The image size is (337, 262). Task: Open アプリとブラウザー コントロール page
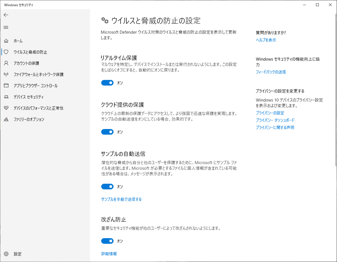pos(45,86)
